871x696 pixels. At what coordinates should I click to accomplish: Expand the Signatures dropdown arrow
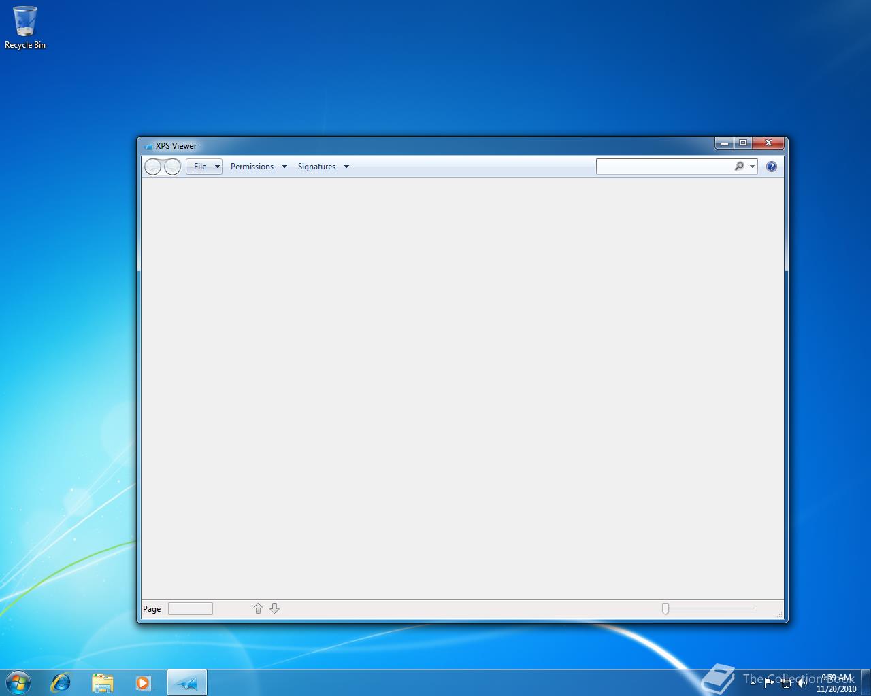click(x=346, y=167)
